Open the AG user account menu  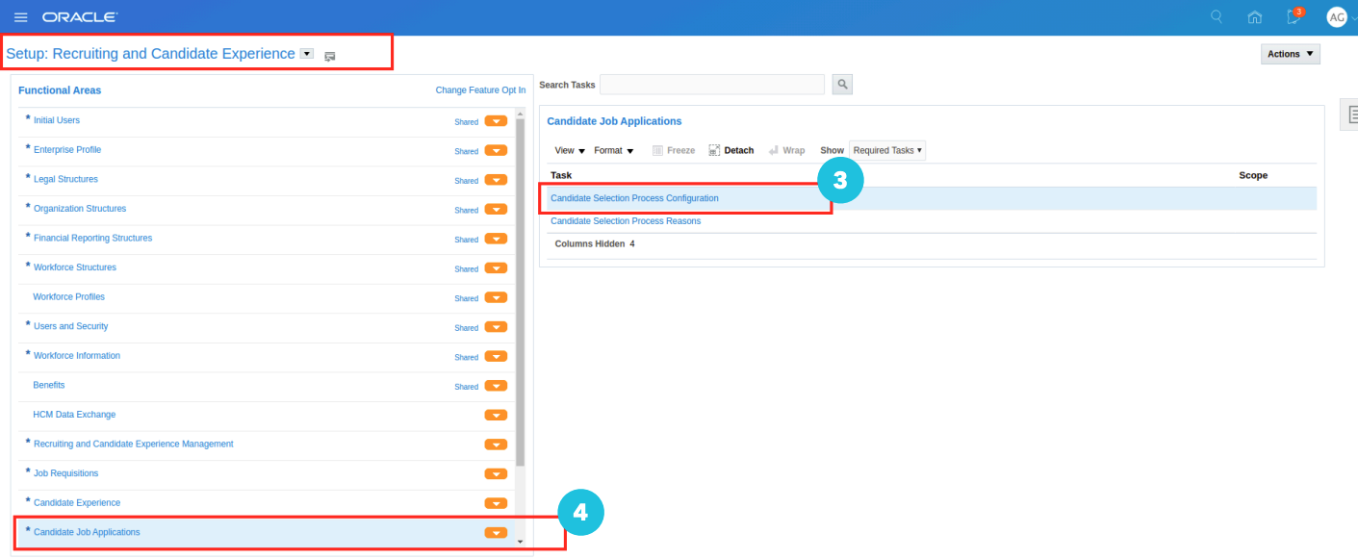pos(1337,16)
